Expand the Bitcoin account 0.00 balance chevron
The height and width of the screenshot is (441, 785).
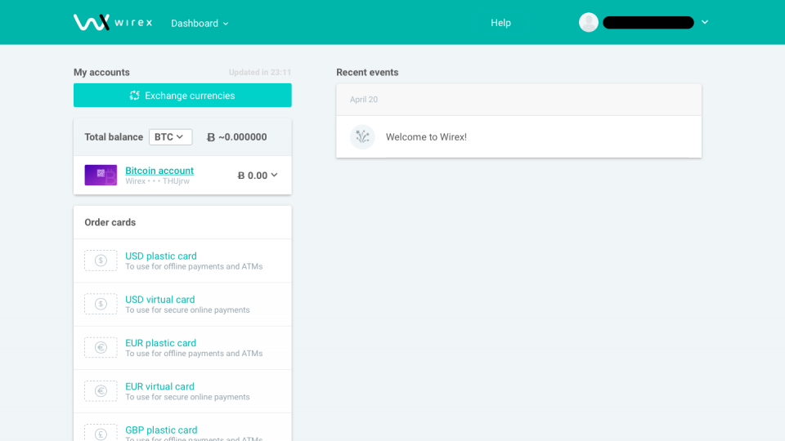[x=275, y=175]
